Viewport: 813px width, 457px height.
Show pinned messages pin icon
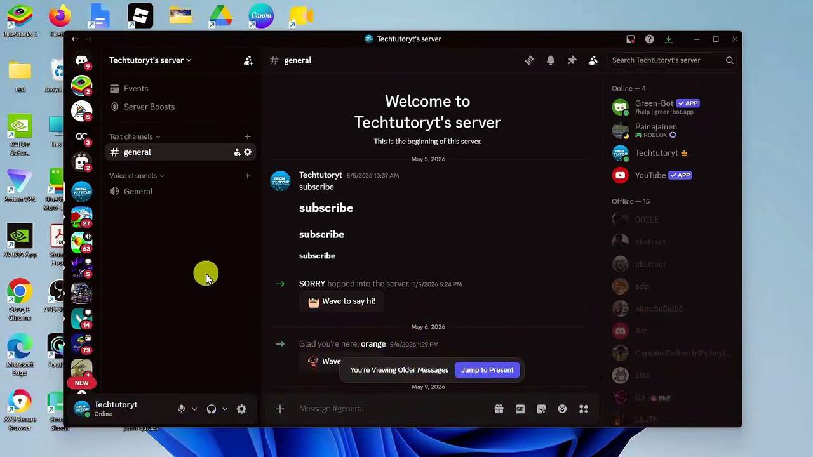tap(572, 60)
